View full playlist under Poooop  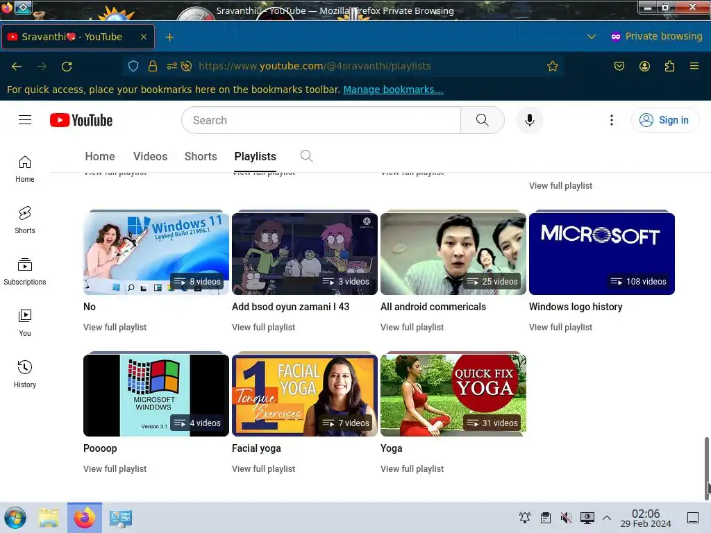tap(115, 468)
